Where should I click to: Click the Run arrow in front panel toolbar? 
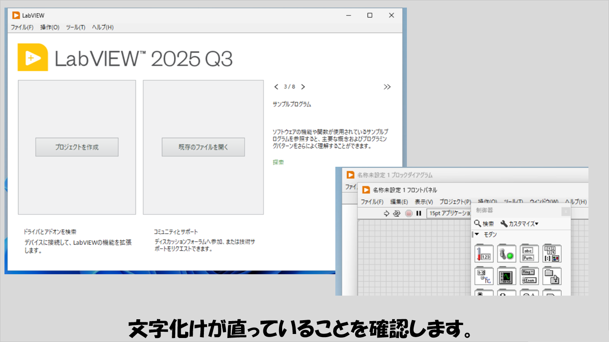tap(387, 214)
